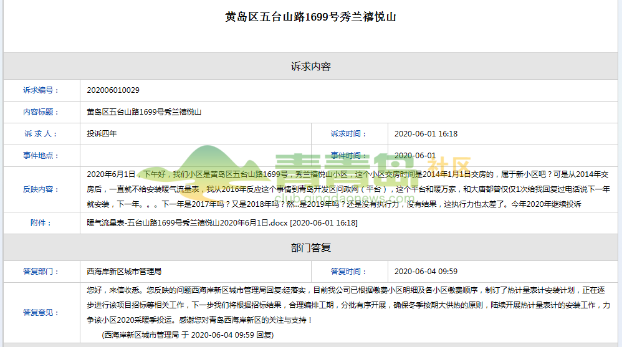The image size is (622, 347).
Task: Select the 诉求内容 section header
Action: coord(310,66)
